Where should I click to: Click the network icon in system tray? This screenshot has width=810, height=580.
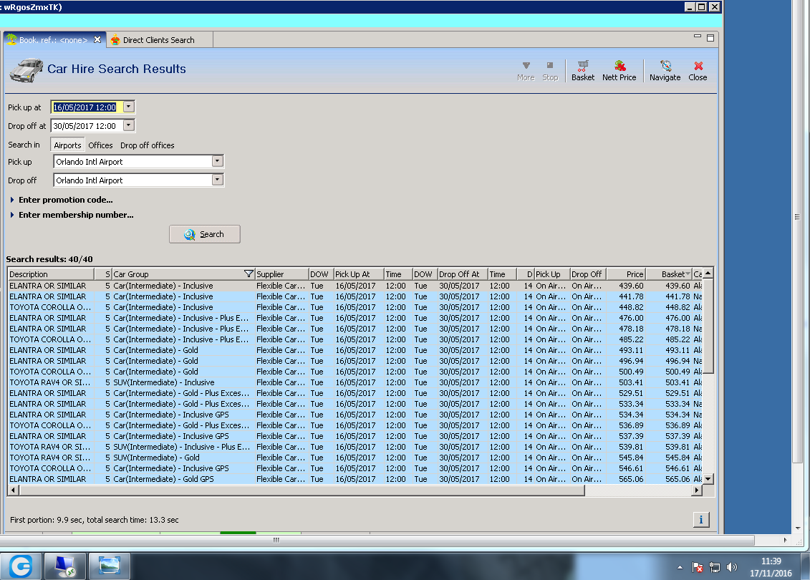(715, 567)
